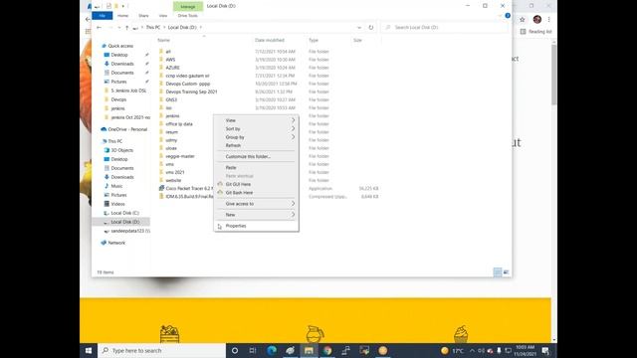Open Videos under This PC
This screenshot has height=358, width=637.
coord(117,204)
